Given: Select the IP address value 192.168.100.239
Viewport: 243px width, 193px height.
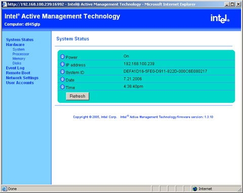Looking at the screenshot, I should [139, 63].
